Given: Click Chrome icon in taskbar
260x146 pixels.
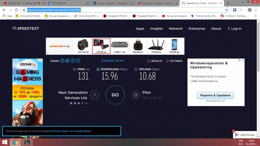Looking at the screenshot, I should point(15,142).
